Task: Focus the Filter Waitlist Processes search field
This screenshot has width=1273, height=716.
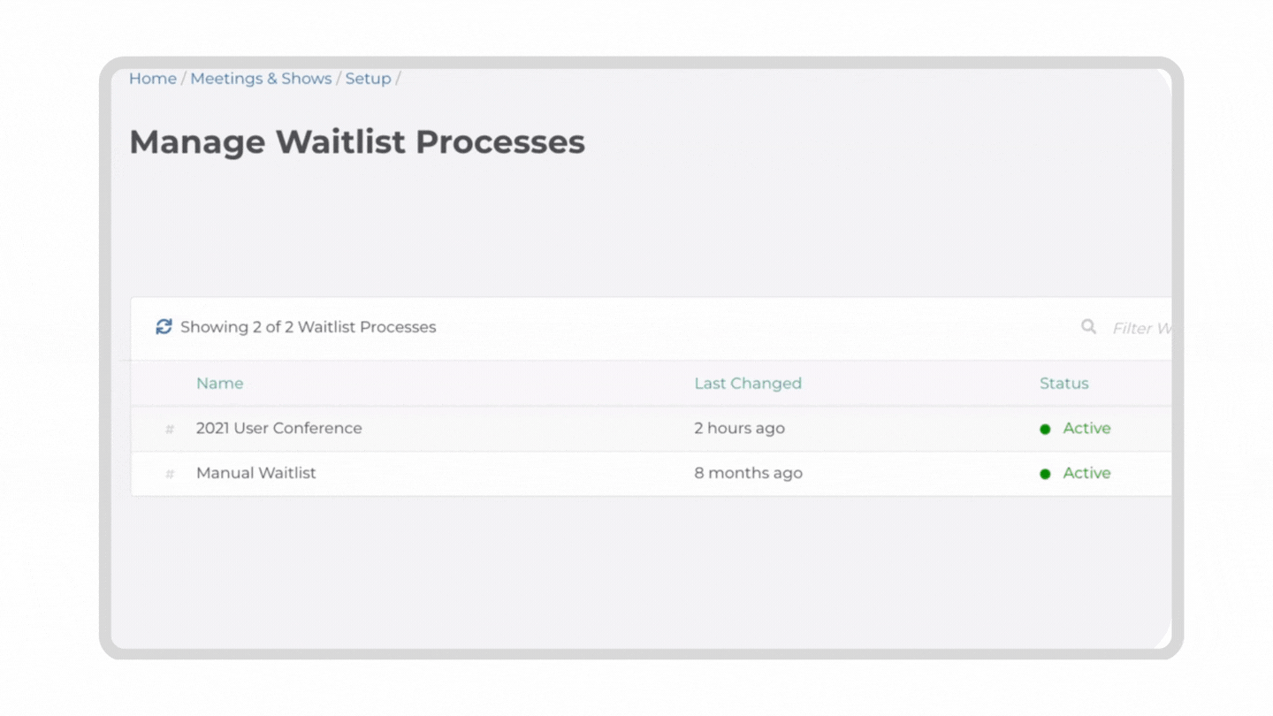Action: [x=1141, y=328]
